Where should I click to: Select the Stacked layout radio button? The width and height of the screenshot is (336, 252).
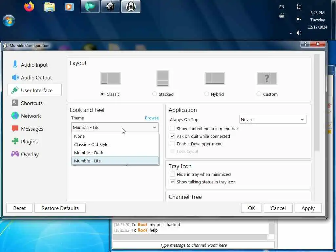(x=154, y=94)
